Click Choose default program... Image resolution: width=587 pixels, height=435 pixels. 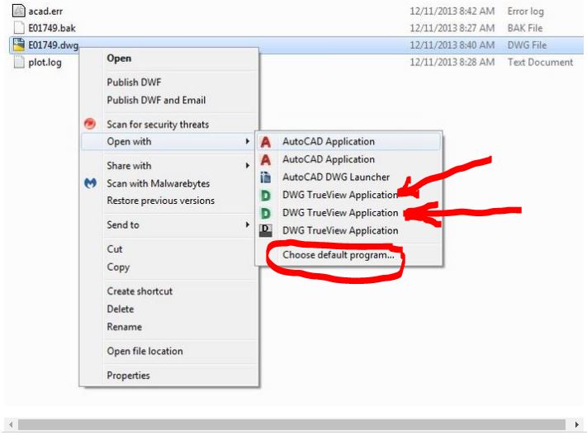click(x=338, y=255)
